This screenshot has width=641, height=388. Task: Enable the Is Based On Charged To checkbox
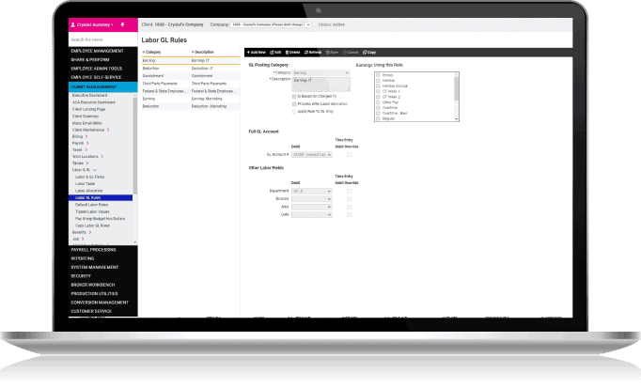pos(295,95)
